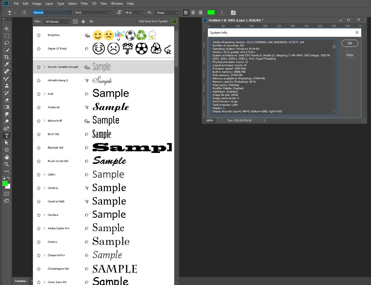The height and width of the screenshot is (285, 371).
Task: Favorite the Arial font
Action: click(39, 94)
